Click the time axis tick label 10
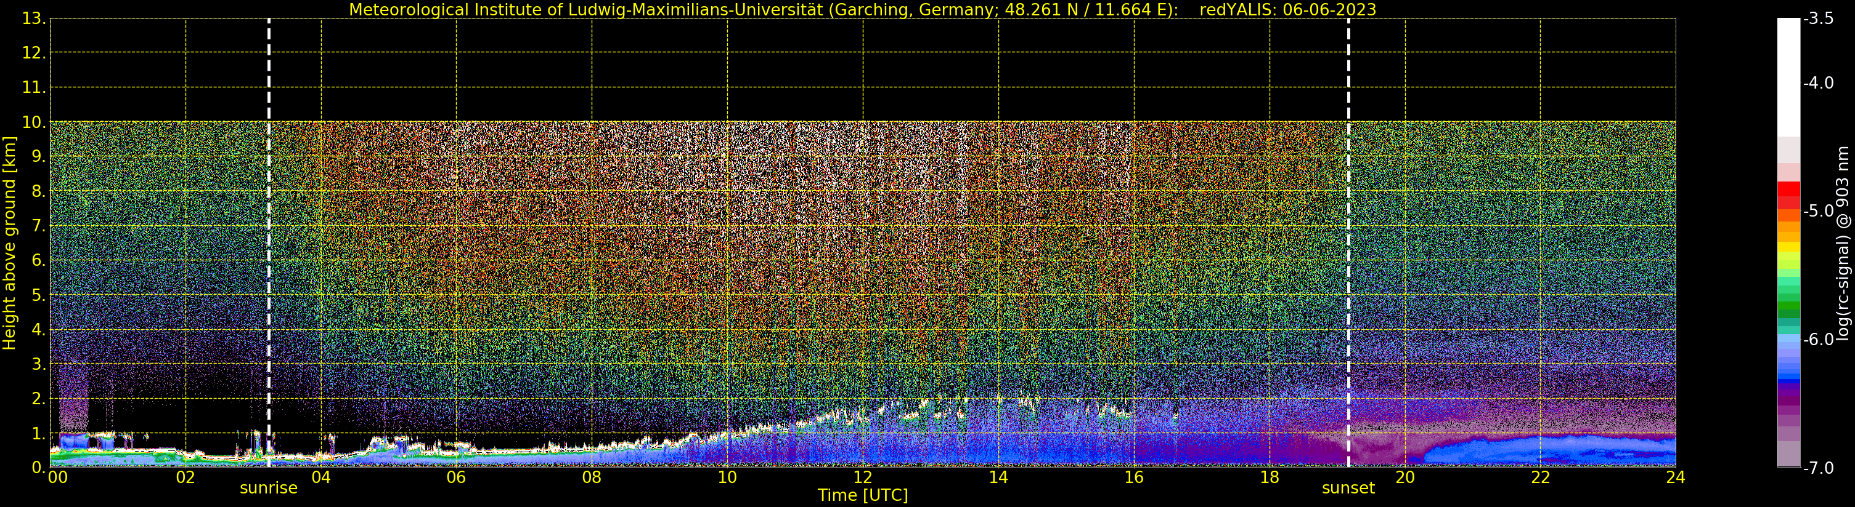This screenshot has width=1855, height=507. pyautogui.click(x=727, y=477)
